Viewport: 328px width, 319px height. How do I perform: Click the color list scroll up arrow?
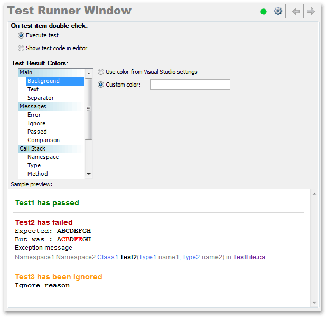pyautogui.click(x=89, y=73)
